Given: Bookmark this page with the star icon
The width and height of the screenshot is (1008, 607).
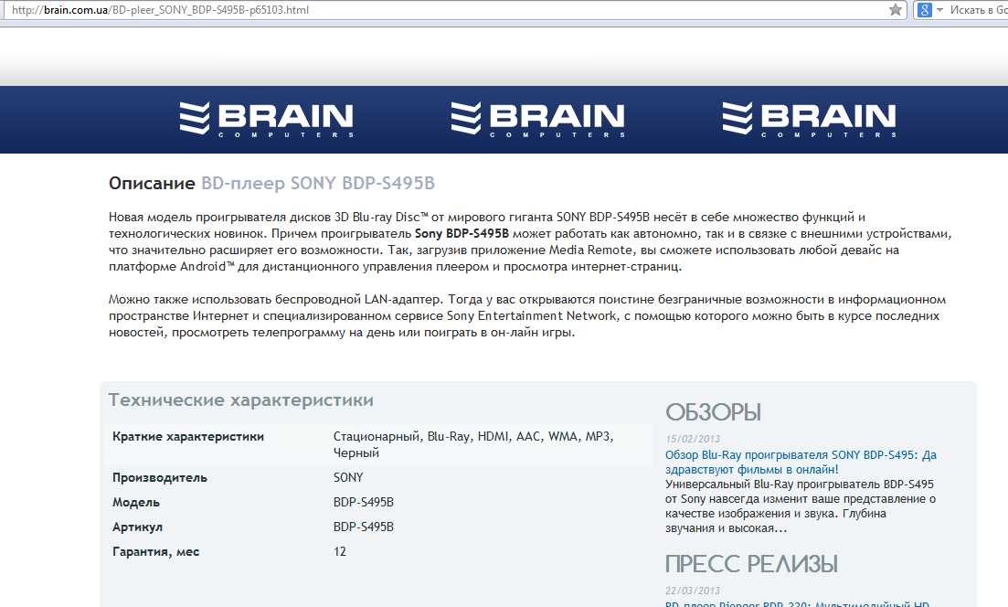Looking at the screenshot, I should [895, 10].
